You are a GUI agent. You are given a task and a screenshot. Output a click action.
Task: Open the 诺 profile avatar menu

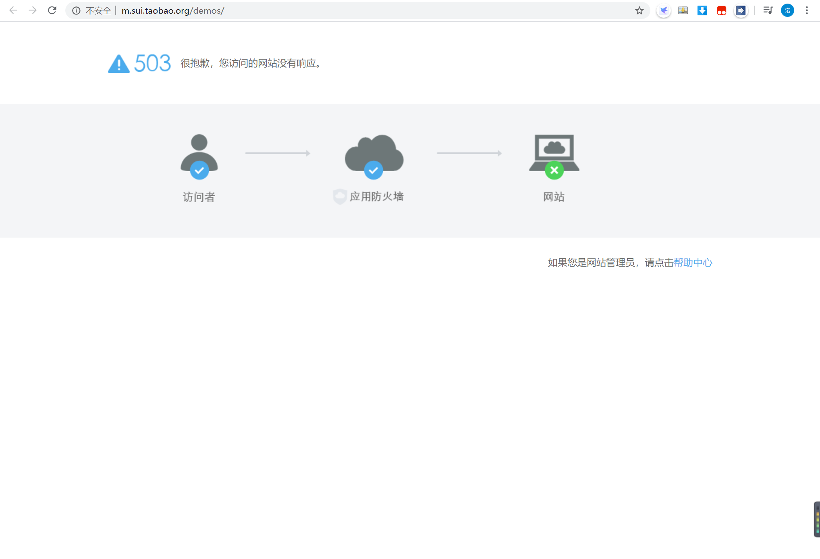tap(787, 10)
